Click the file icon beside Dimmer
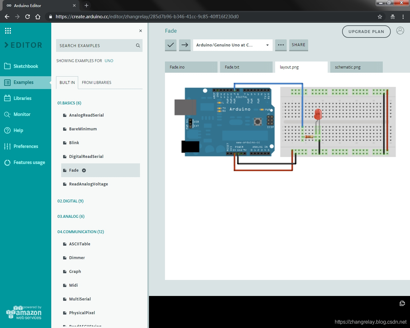This screenshot has height=328, width=410. click(x=65, y=258)
